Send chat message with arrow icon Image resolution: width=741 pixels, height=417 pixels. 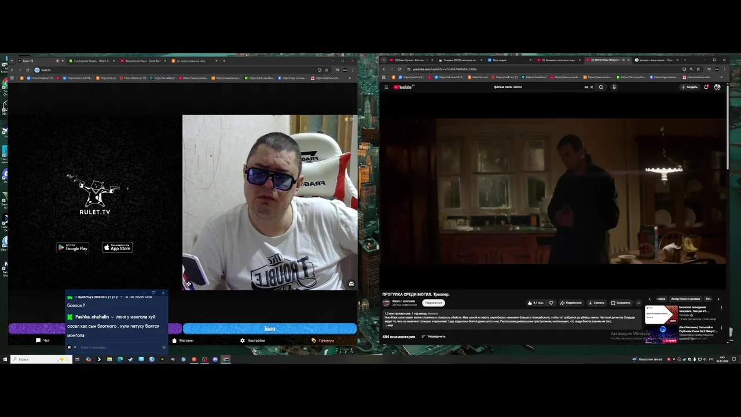(x=164, y=348)
